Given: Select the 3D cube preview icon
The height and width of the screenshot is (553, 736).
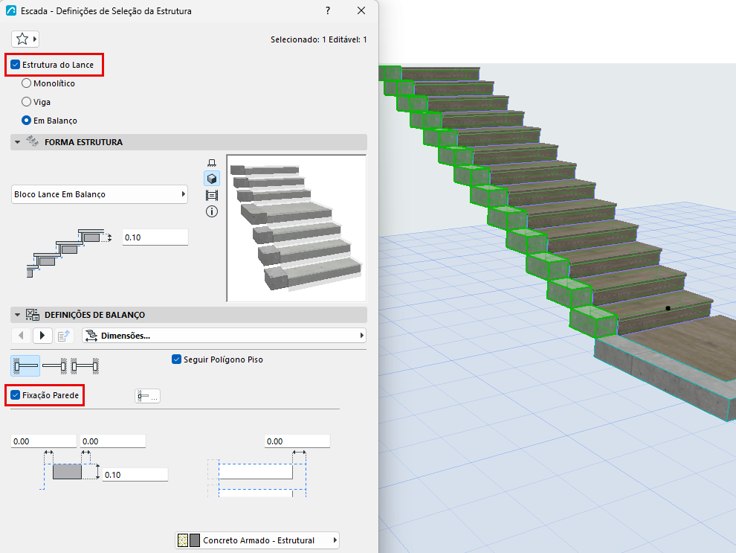Looking at the screenshot, I should click(212, 179).
